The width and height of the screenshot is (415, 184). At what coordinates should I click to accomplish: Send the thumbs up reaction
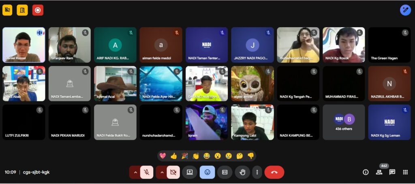pyautogui.click(x=174, y=156)
